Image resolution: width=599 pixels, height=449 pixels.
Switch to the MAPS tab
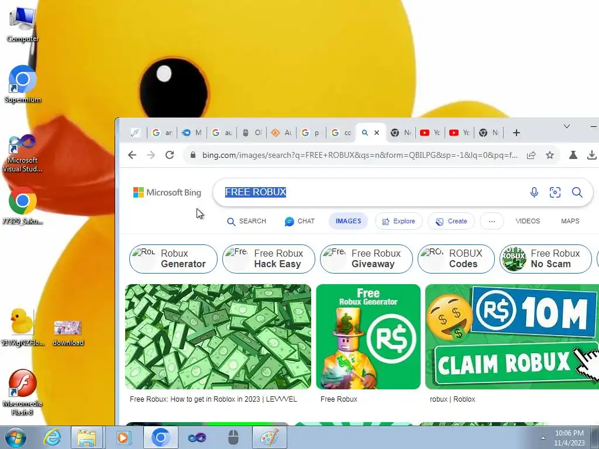tap(570, 221)
